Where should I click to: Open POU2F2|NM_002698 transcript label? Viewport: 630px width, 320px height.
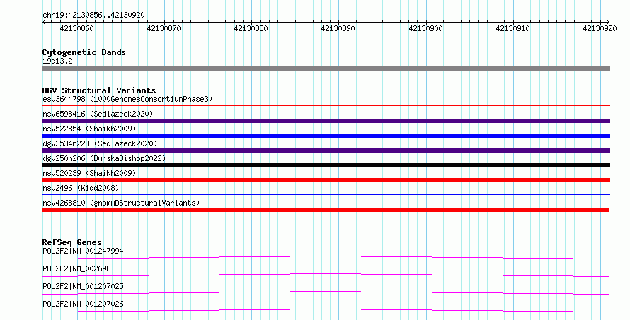[76, 268]
